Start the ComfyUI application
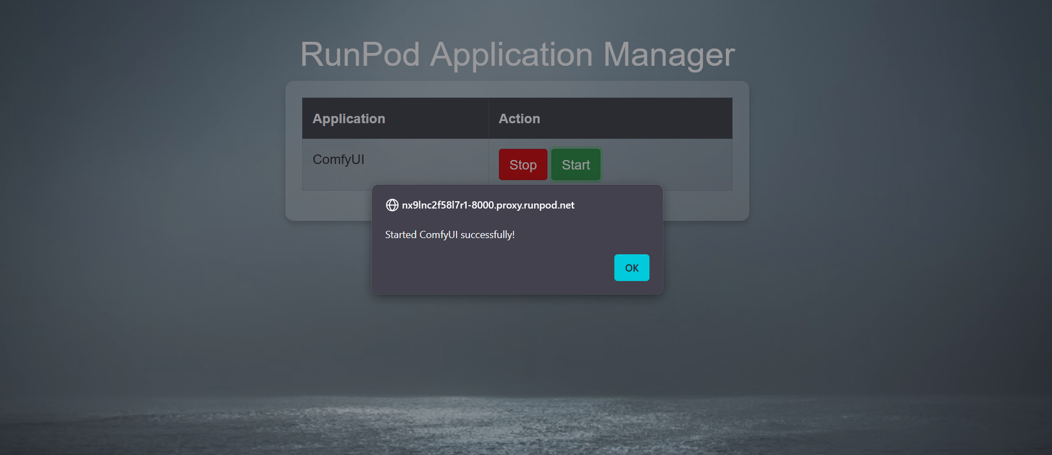The width and height of the screenshot is (1052, 455). pos(576,164)
